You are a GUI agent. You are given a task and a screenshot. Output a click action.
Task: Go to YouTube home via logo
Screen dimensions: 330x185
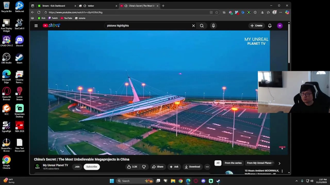tap(51, 25)
